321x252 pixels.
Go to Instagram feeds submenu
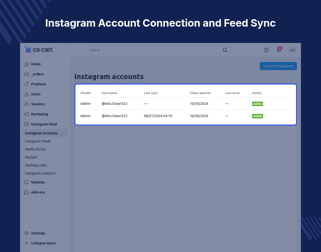(38, 141)
